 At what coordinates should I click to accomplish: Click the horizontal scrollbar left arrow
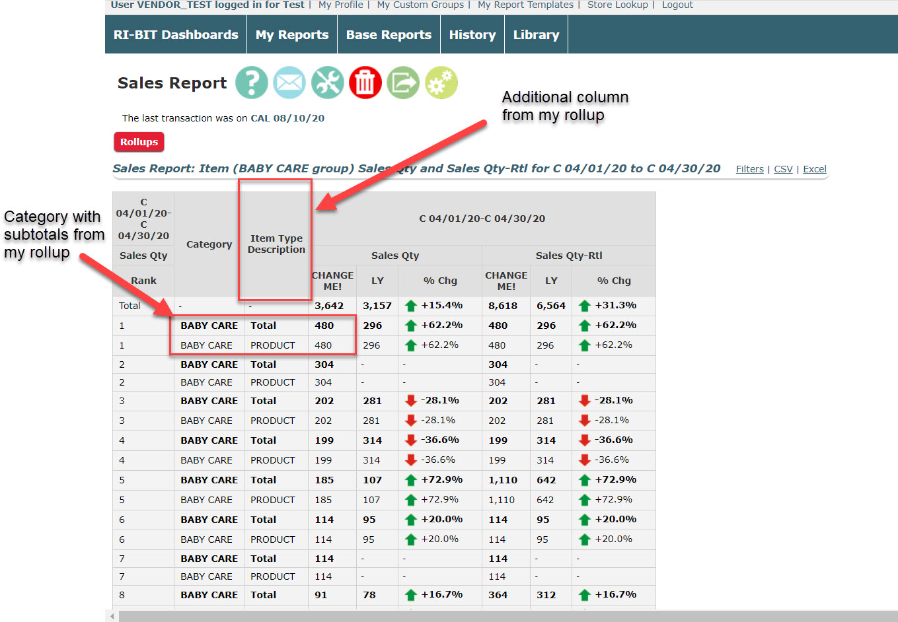point(112,616)
